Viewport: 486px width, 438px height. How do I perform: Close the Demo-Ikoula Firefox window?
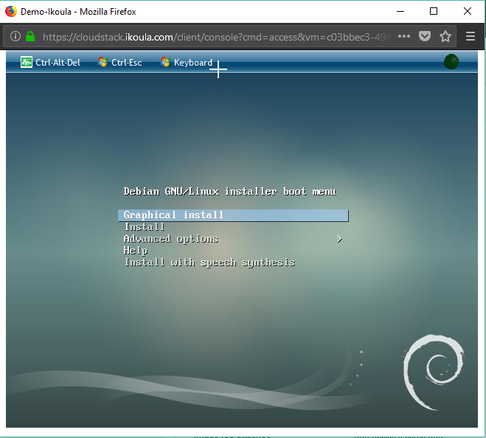pos(468,12)
